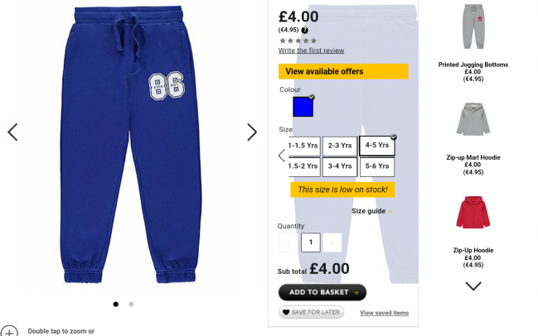Select size 5-6 Yrs

[377, 166]
